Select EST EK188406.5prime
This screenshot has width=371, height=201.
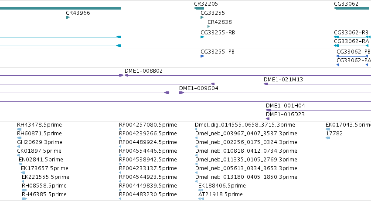pos(222,186)
